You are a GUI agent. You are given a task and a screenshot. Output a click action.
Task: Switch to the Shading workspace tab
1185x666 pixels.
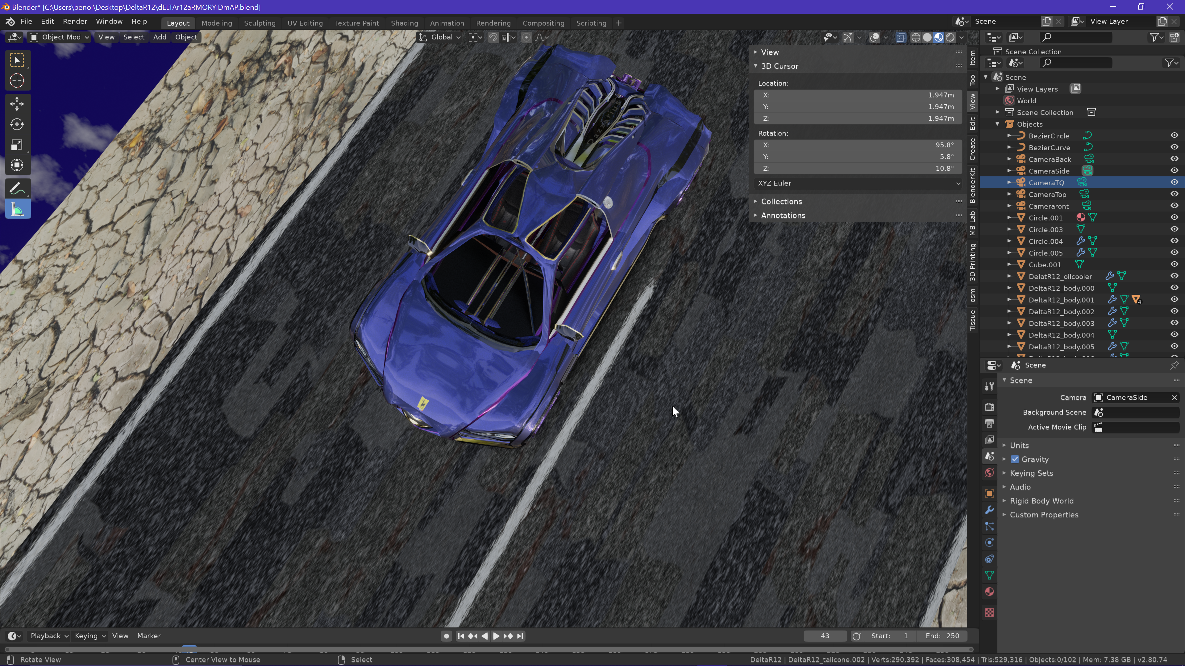tap(404, 23)
